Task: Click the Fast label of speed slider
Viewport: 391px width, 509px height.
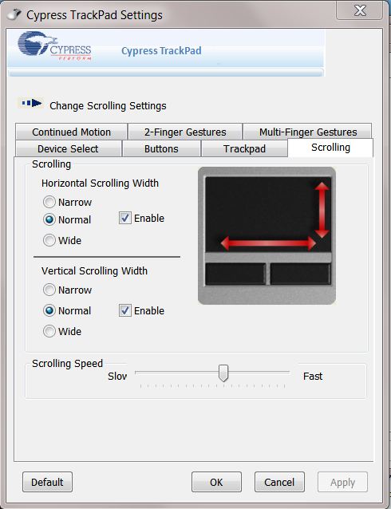Action: [313, 377]
